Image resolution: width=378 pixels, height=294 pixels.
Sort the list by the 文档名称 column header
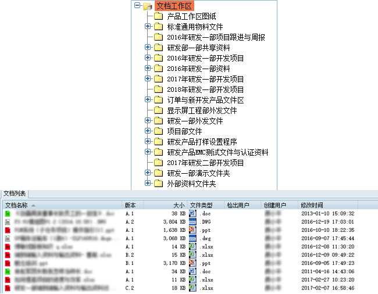click(17, 205)
